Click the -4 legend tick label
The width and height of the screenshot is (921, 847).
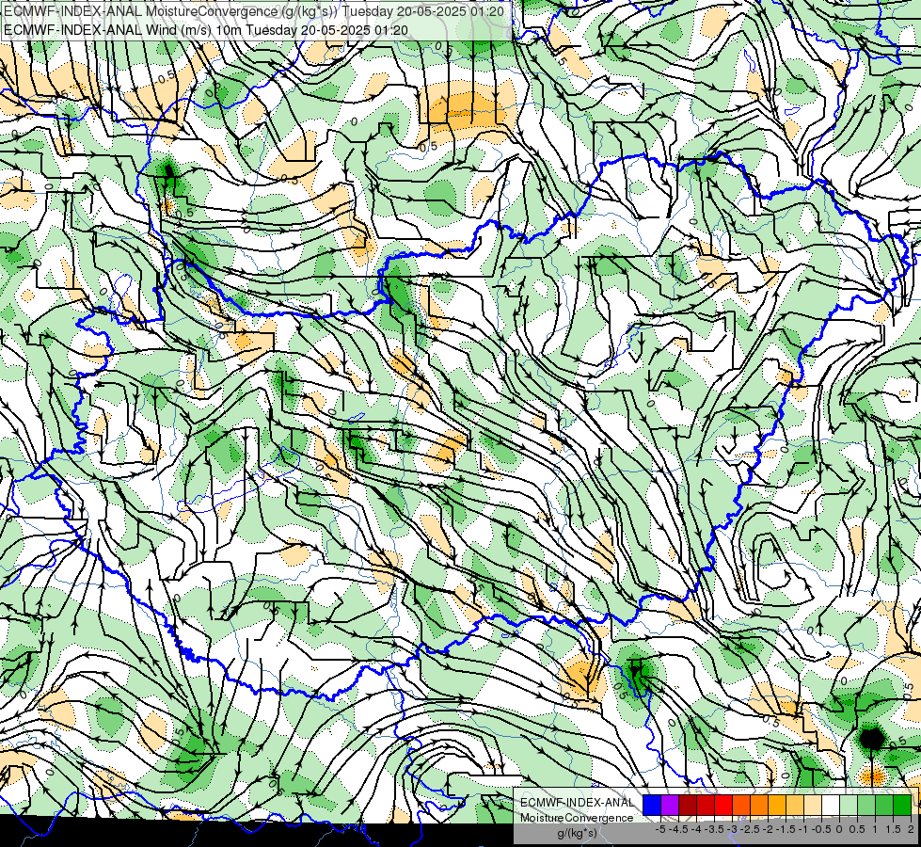(x=696, y=829)
